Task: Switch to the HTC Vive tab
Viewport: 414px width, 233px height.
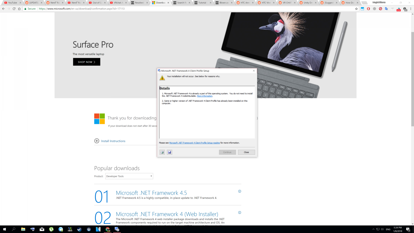Action: [x=266, y=3]
